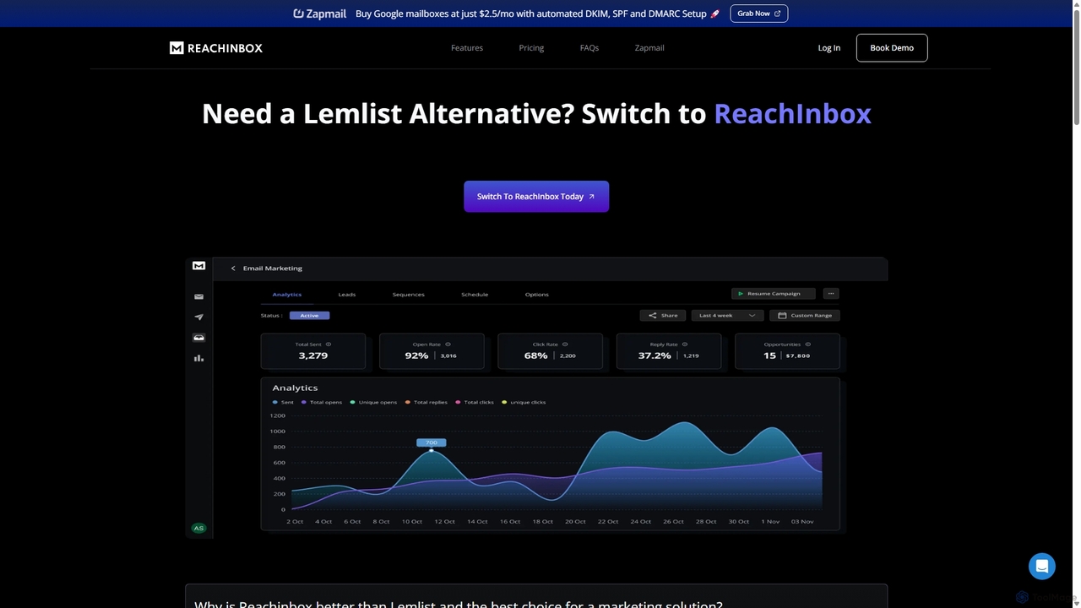Screen dimensions: 1081x608
Task: Click the Resume Campaign button
Action: [x=774, y=294]
